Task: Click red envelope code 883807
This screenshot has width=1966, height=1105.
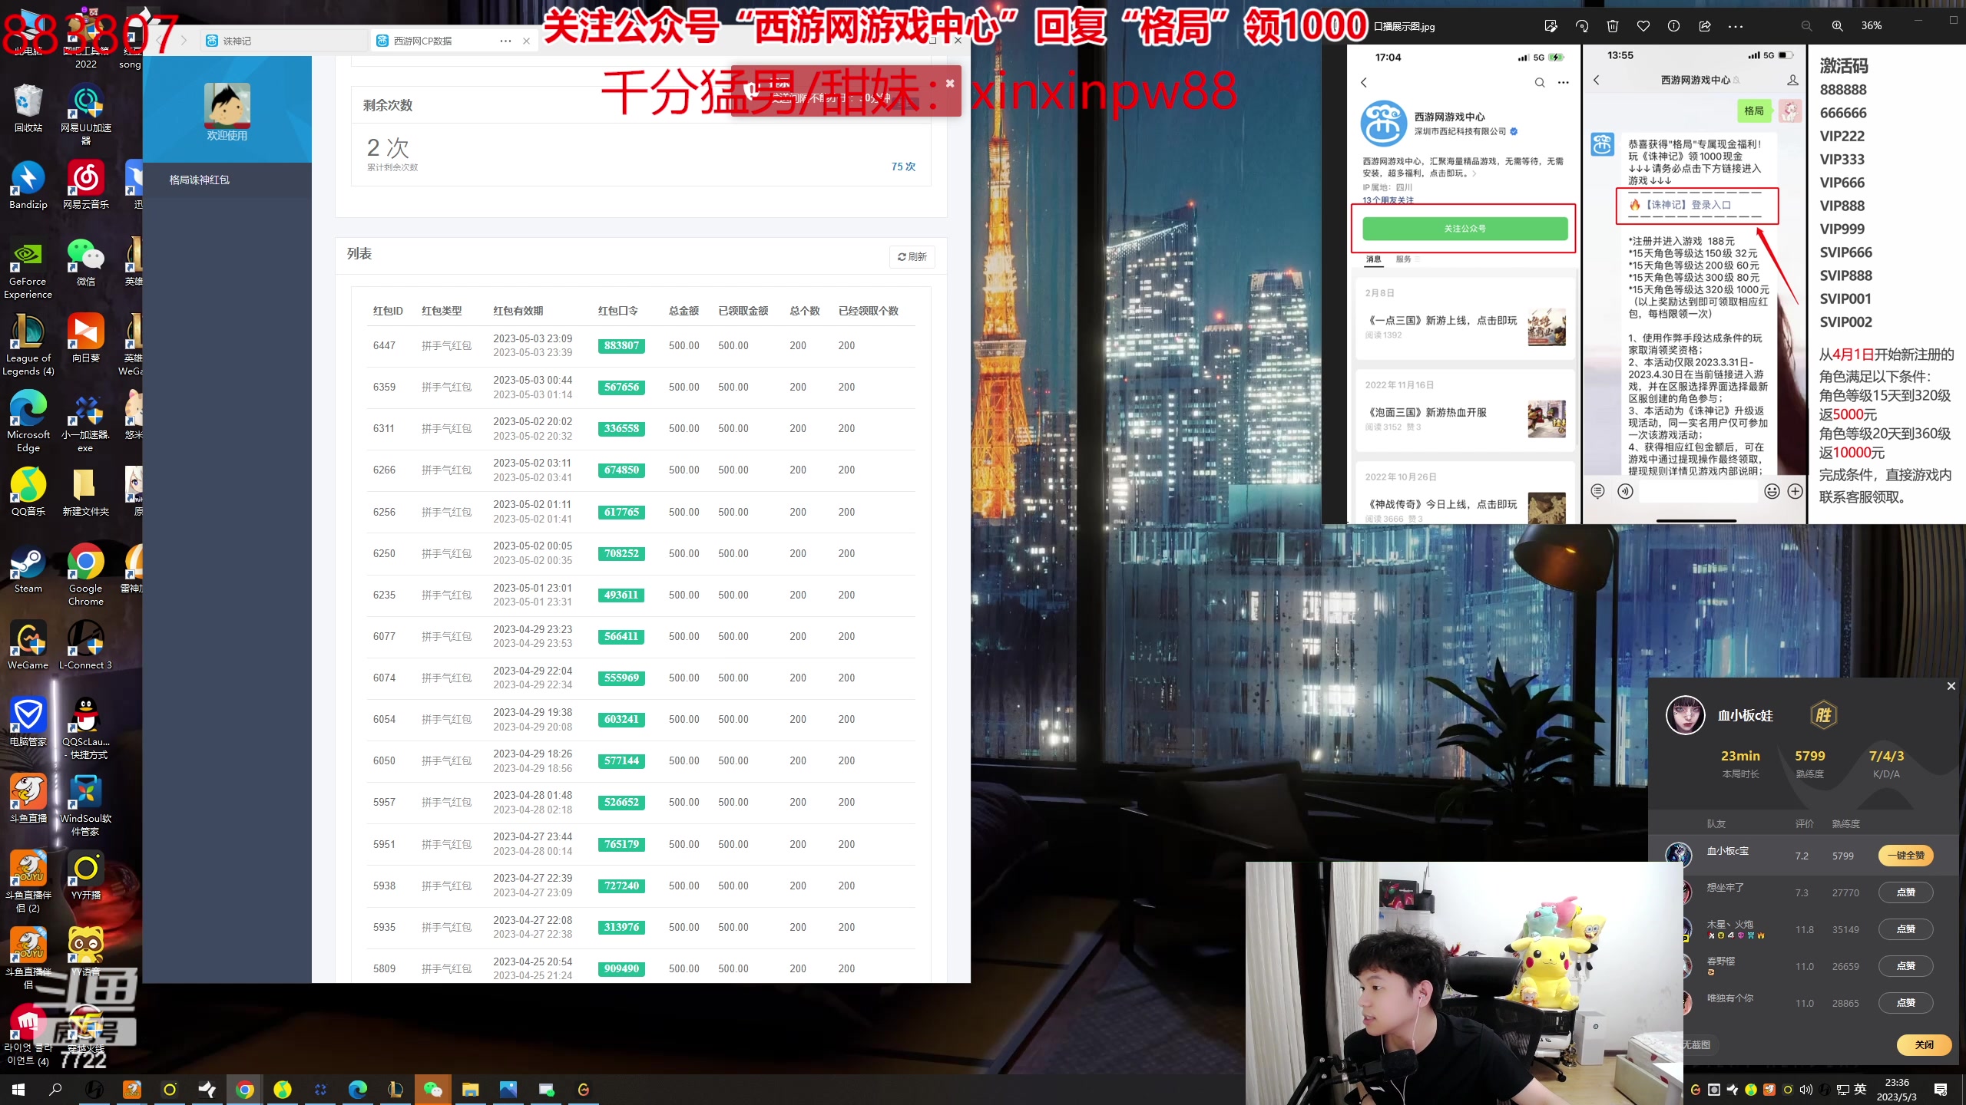Action: (x=621, y=346)
